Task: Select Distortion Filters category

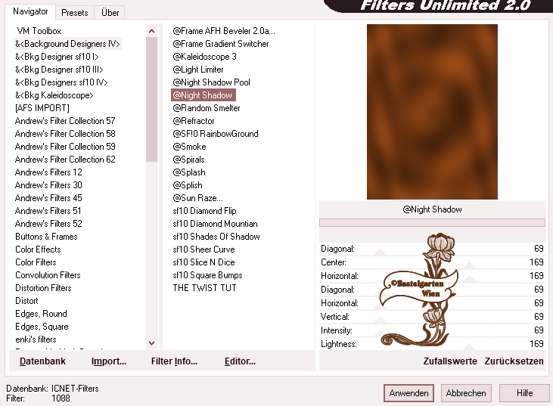Action: pos(43,288)
